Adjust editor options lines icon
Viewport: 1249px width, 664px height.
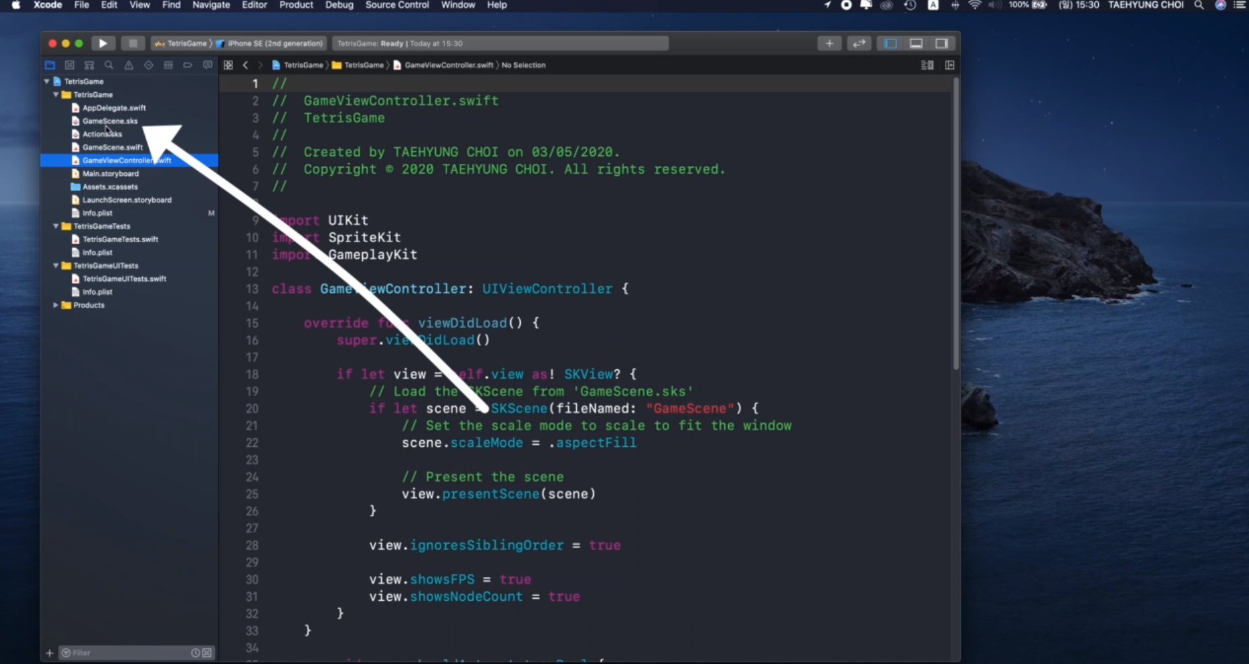tap(927, 65)
